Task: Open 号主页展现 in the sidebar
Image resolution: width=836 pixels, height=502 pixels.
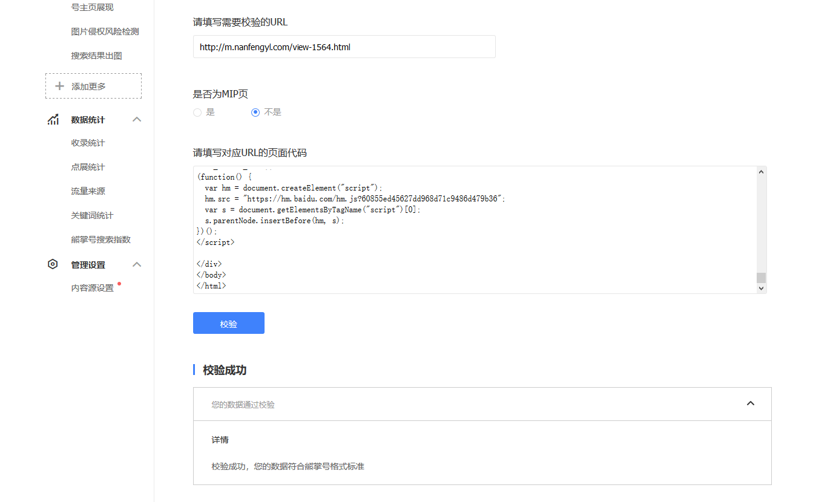Action: coord(92,7)
